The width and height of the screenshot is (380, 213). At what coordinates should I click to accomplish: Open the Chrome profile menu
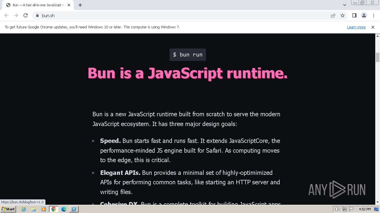point(364,15)
